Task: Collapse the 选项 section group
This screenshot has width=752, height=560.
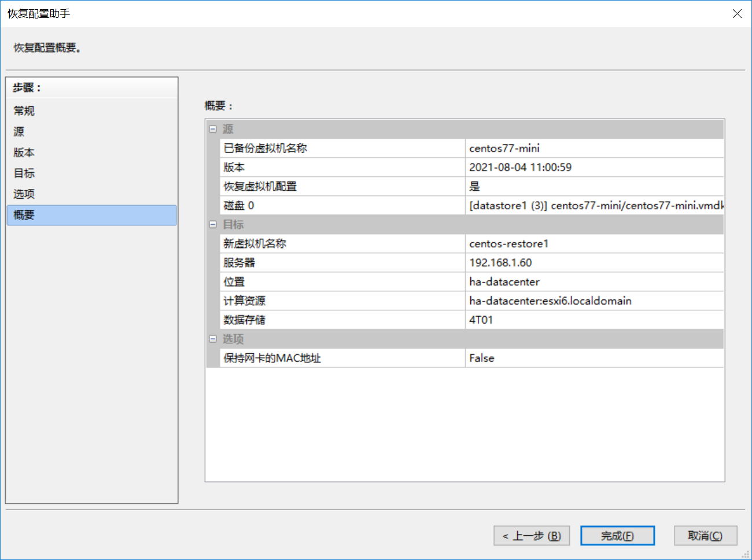Action: 213,339
